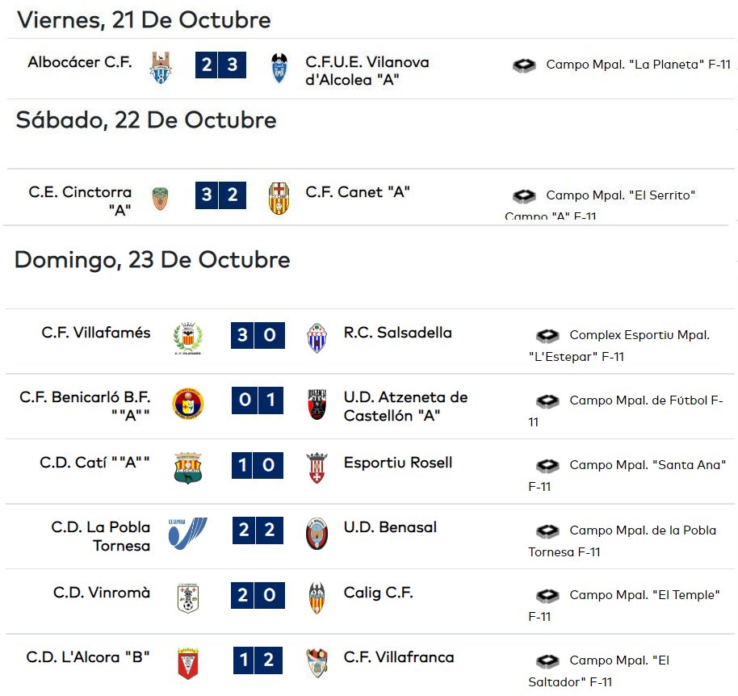Screen dimensions: 738x696
Task: Select the Calig C.F. crest
Action: [317, 598]
